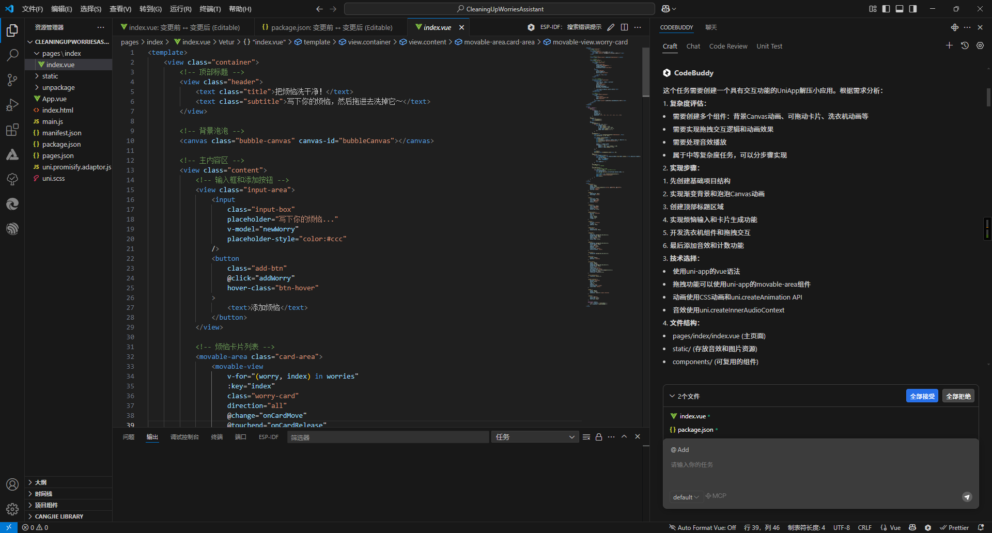Close the CodeBuddy side panel
The height and width of the screenshot is (533, 992).
point(980,27)
